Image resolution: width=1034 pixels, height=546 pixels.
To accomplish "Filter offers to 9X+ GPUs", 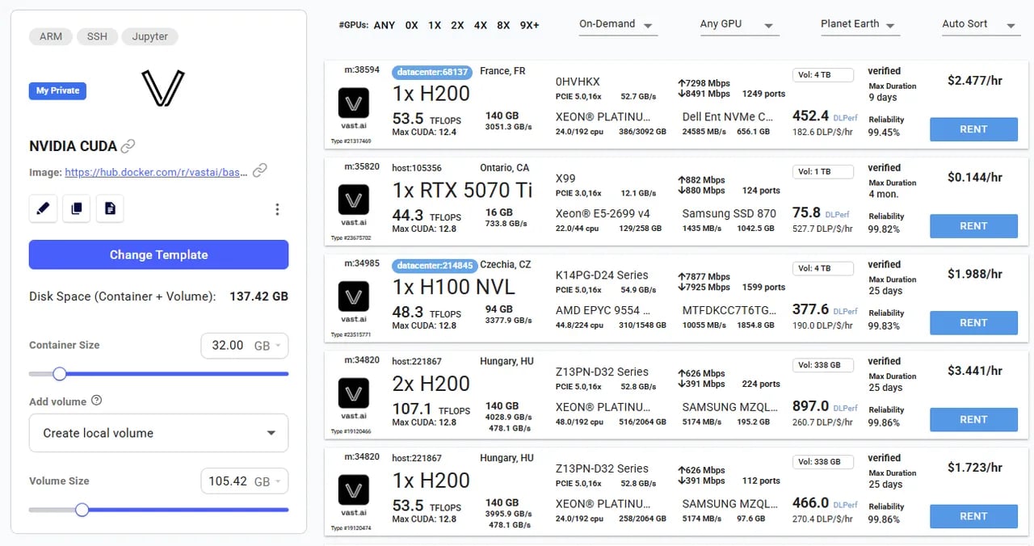I will coord(530,25).
